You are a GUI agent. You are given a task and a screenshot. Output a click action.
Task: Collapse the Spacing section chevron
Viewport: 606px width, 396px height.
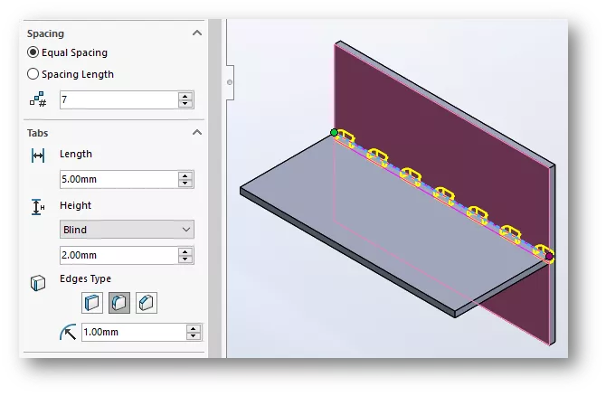tap(197, 33)
